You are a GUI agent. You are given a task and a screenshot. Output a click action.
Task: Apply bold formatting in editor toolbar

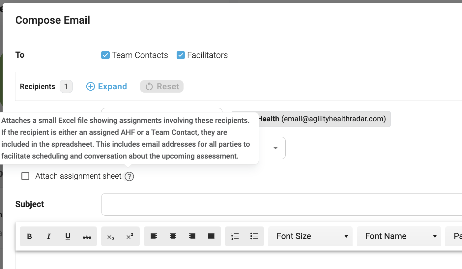[29, 236]
